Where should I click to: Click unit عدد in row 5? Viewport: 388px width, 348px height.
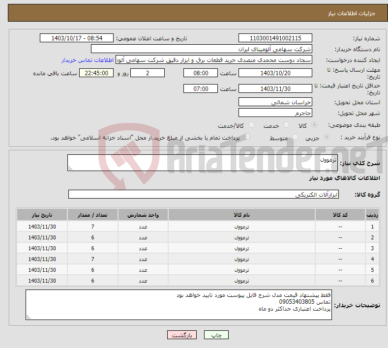143,270
